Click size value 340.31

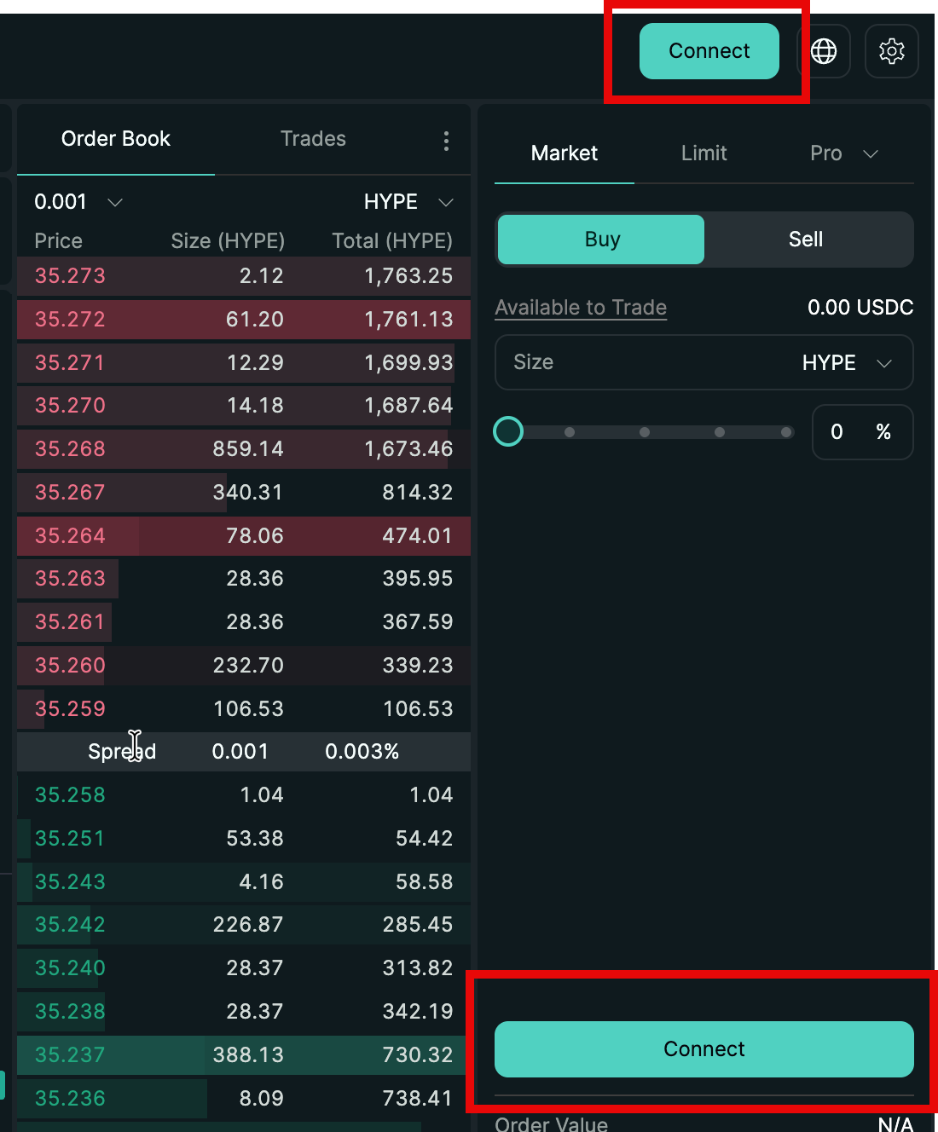(248, 493)
